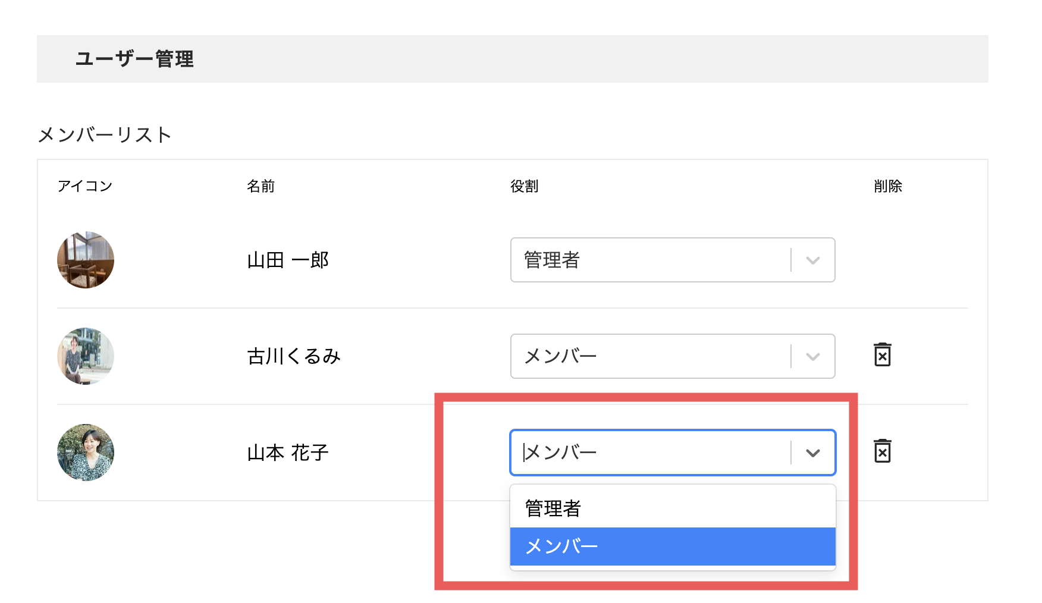Click the chevron on 山本 花子's open dropdown

[813, 452]
